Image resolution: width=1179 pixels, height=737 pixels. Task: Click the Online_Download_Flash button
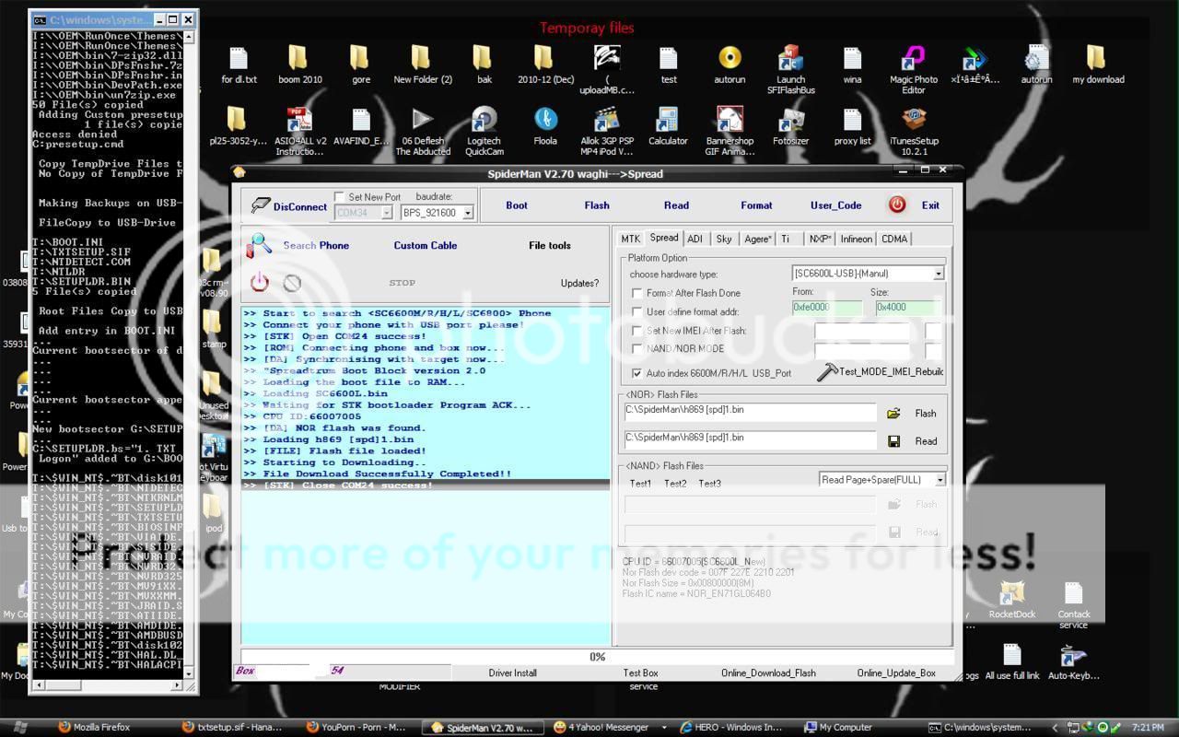[x=768, y=673]
